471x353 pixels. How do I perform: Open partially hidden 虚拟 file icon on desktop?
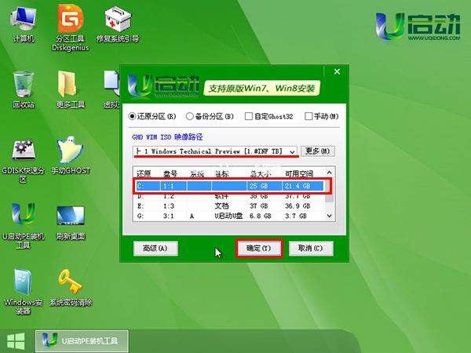[111, 89]
